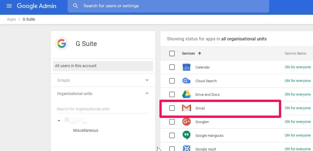Click Google+'s ON for everyone status
Viewport: 313px width, 151px height.
(298, 122)
